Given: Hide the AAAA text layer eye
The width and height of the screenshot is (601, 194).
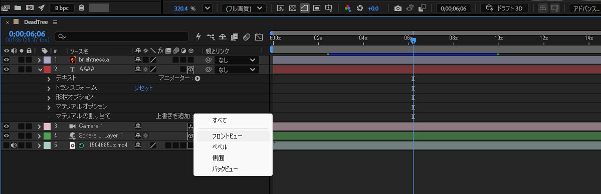Looking at the screenshot, I should (7, 69).
